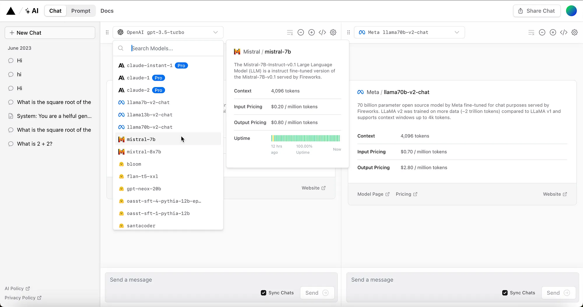
Task: Toggle Sync Chats checkbox in left chat panel
Action: tap(264, 293)
